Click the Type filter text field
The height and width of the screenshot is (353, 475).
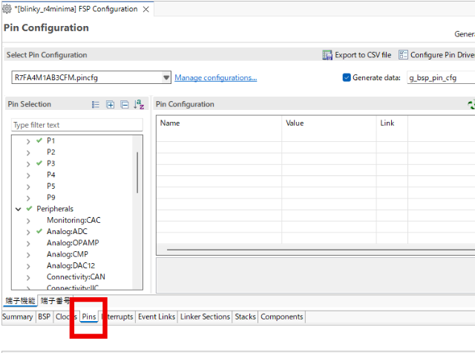tap(77, 125)
